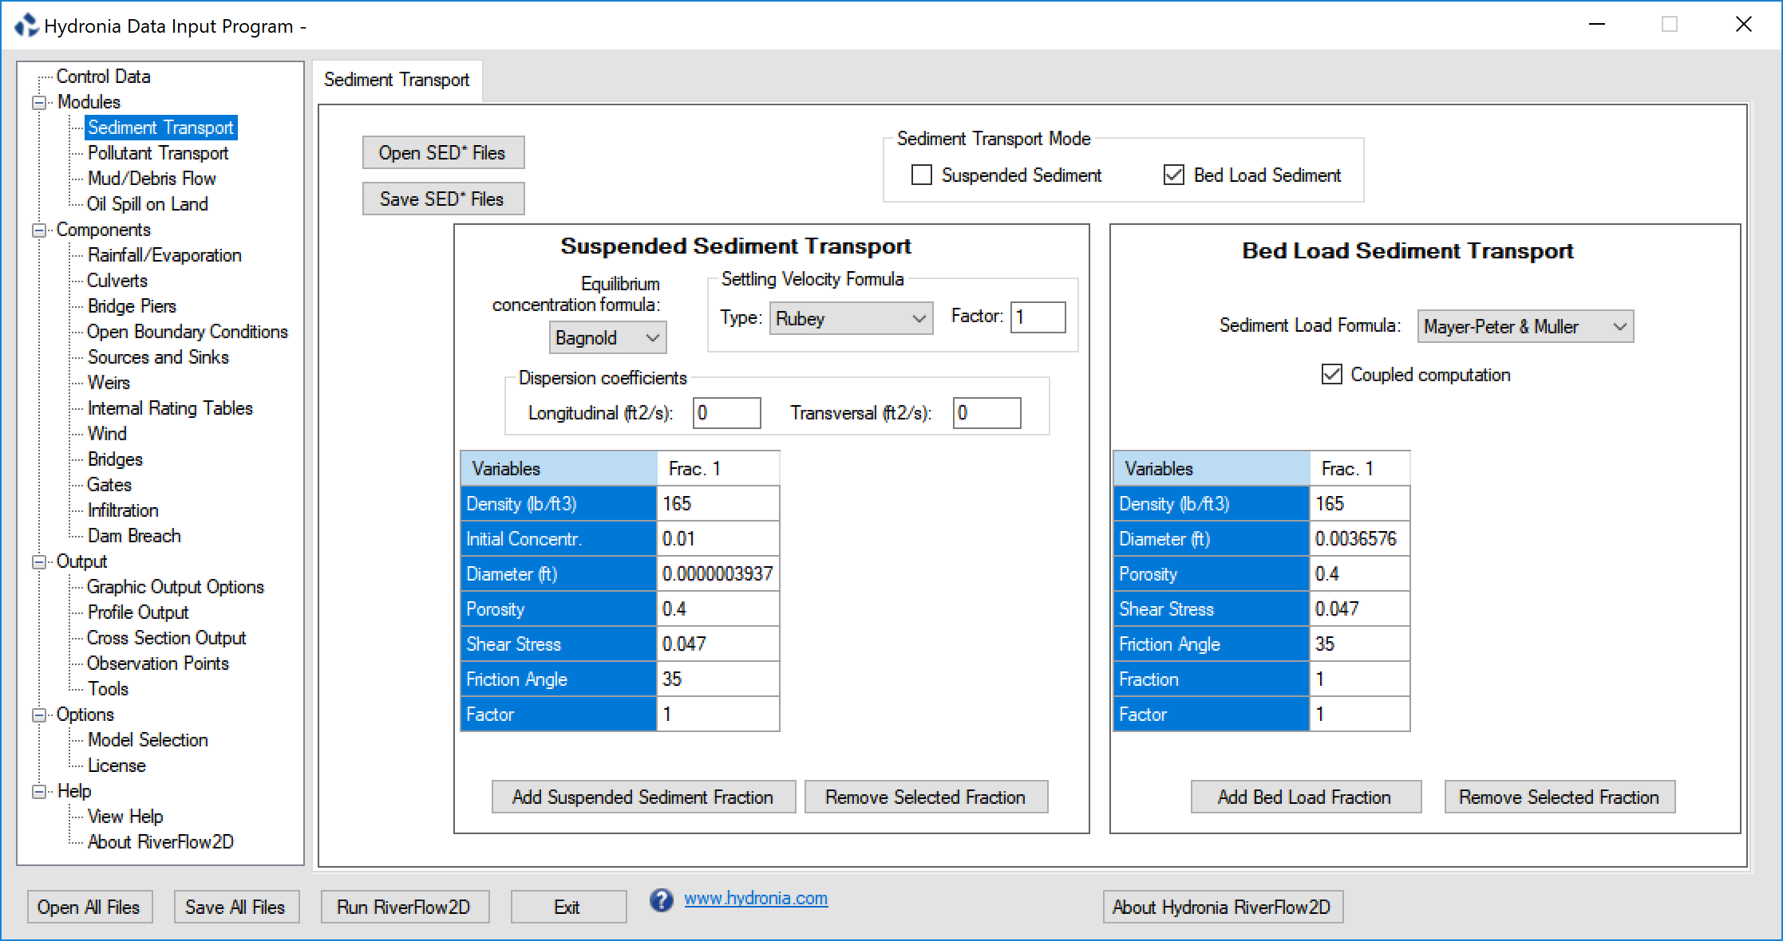Click suspended Diameter value 0.0000003937
The width and height of the screenshot is (1783, 941).
click(718, 574)
